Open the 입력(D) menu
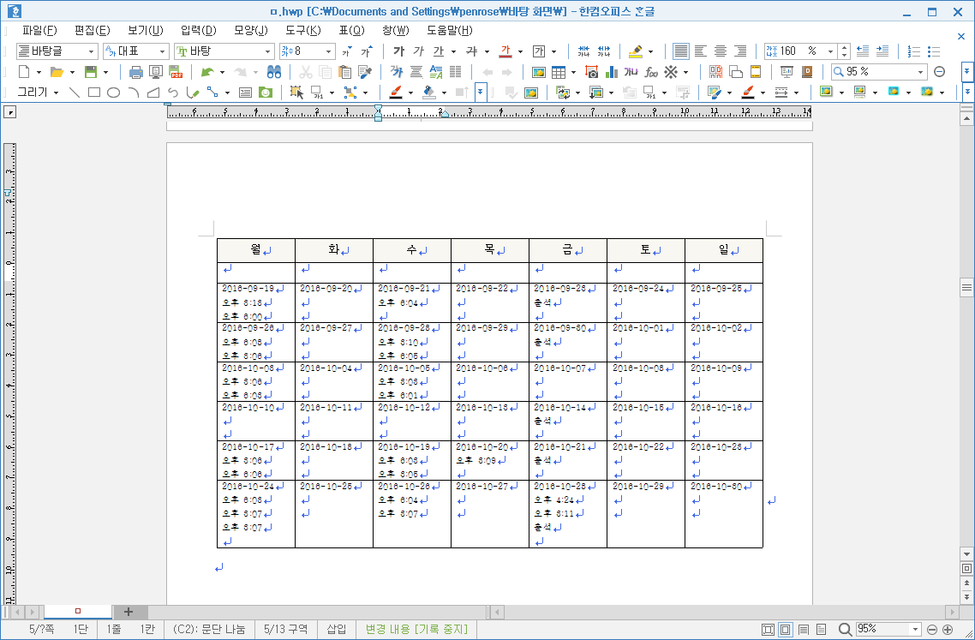This screenshot has height=640, width=975. coord(199,30)
